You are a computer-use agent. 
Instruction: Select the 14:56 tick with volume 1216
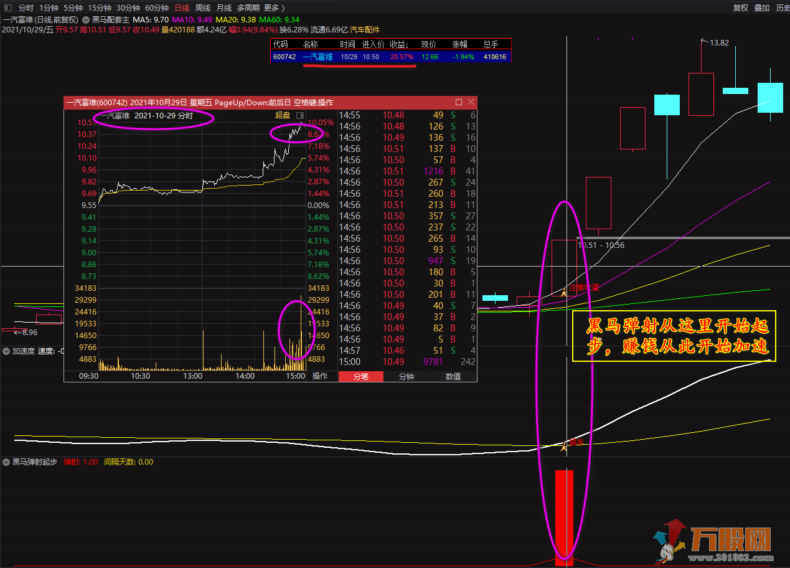click(408, 171)
